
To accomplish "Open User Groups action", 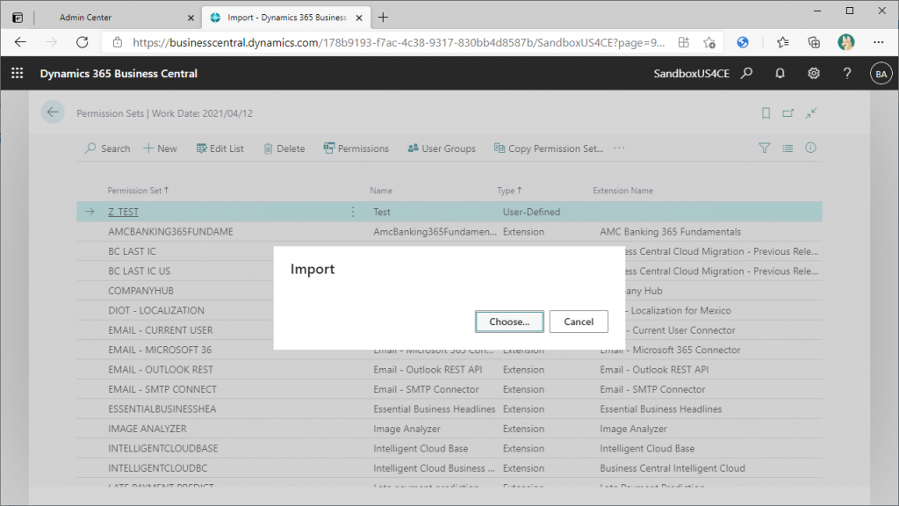I will pos(442,148).
